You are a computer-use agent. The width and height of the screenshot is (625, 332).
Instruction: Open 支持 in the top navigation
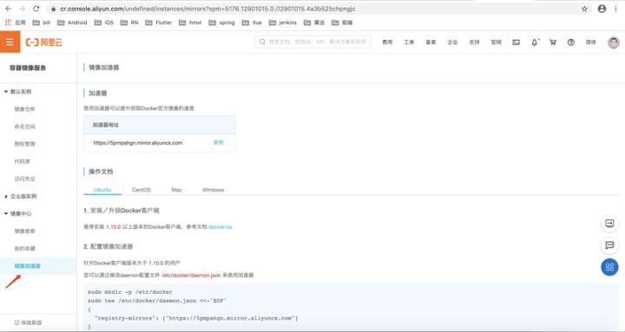474,42
